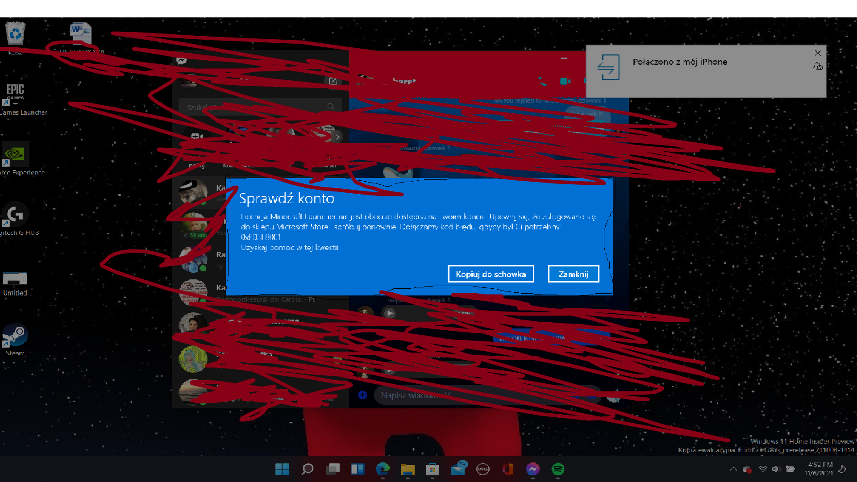Open Office app in taskbar
857x482 pixels.
(x=508, y=469)
